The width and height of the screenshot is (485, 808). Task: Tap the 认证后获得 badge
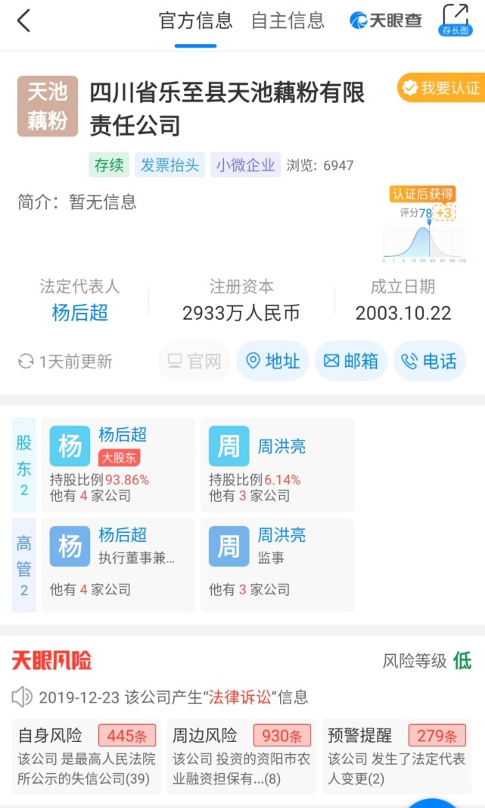coord(422,194)
